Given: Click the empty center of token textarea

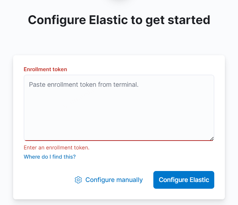Looking at the screenshot, I should 119,112.
